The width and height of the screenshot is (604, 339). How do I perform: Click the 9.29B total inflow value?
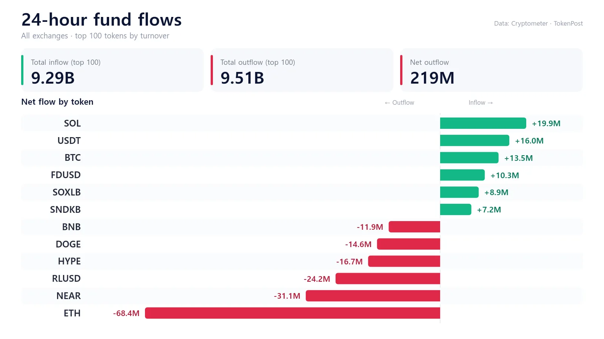coord(53,78)
